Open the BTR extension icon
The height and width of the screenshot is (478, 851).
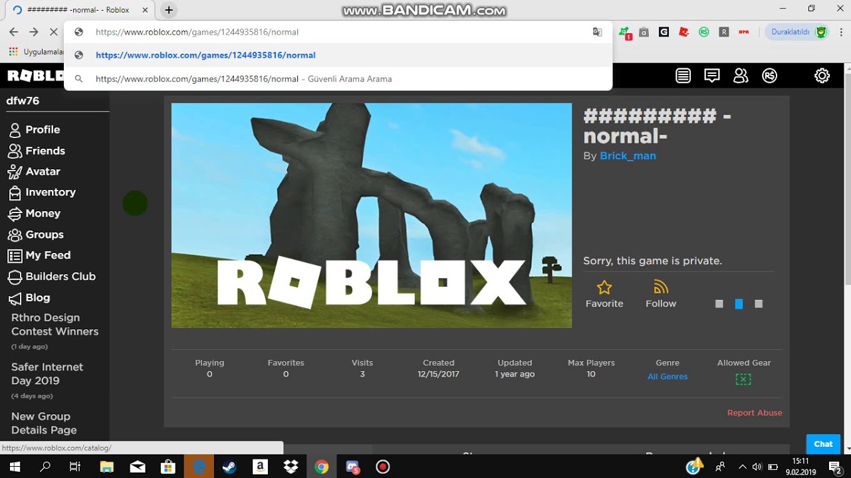coord(743,32)
